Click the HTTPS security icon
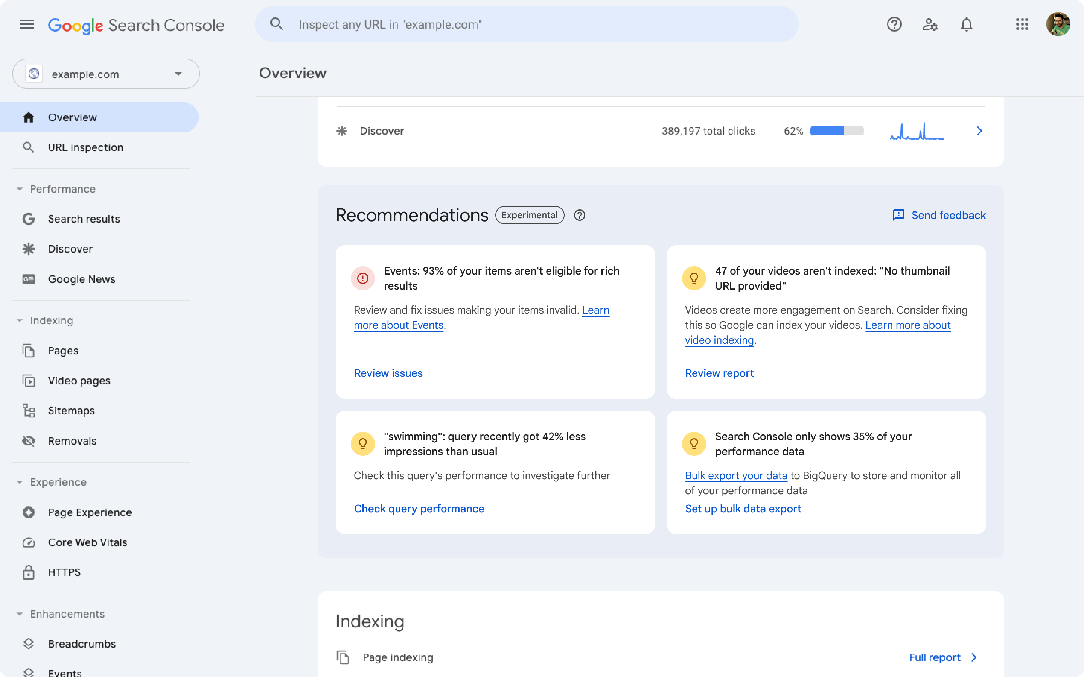Viewport: 1084px width, 677px height. tap(28, 572)
